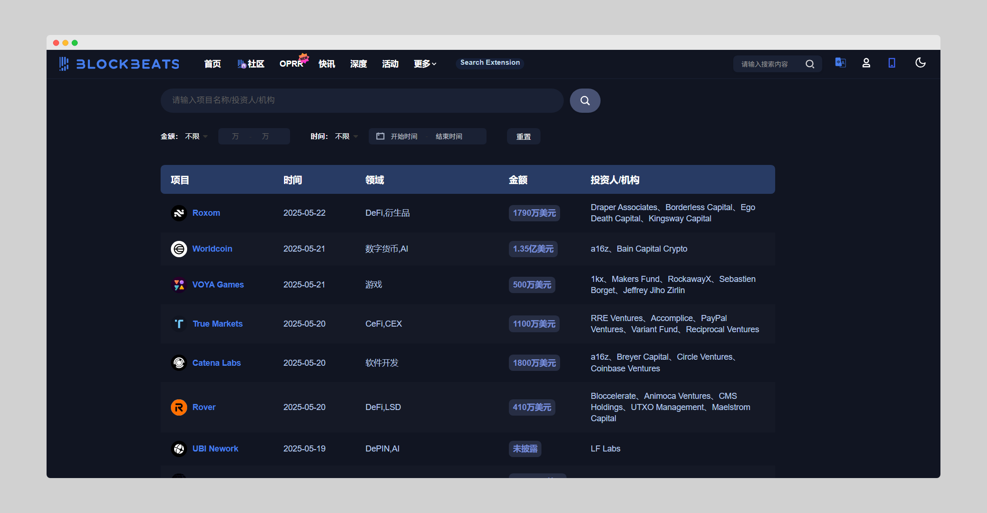Open the Catena Labs project link

[x=216, y=363]
